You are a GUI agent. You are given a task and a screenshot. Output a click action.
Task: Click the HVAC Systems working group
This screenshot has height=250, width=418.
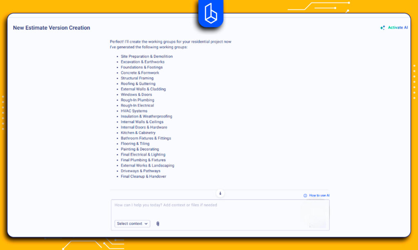point(134,111)
